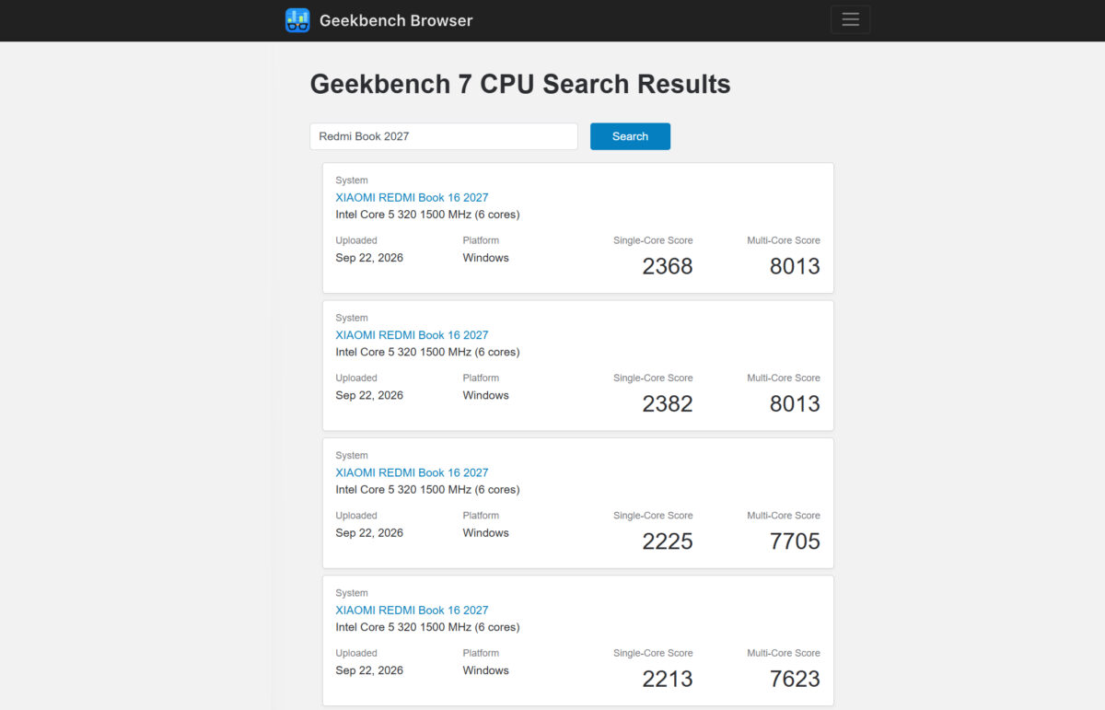Click the single-core score 2213

coord(668,679)
